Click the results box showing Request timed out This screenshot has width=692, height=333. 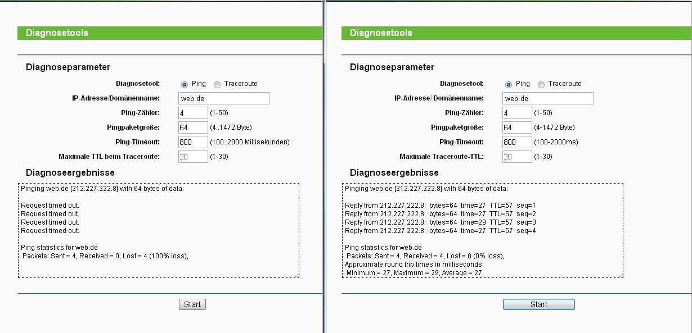coord(158,230)
